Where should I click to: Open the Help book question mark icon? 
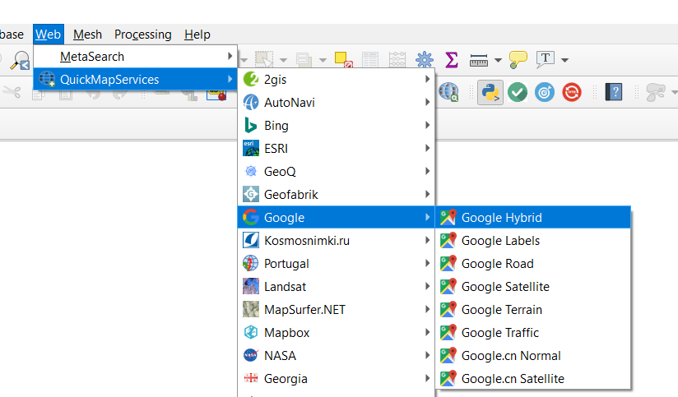[x=614, y=92]
